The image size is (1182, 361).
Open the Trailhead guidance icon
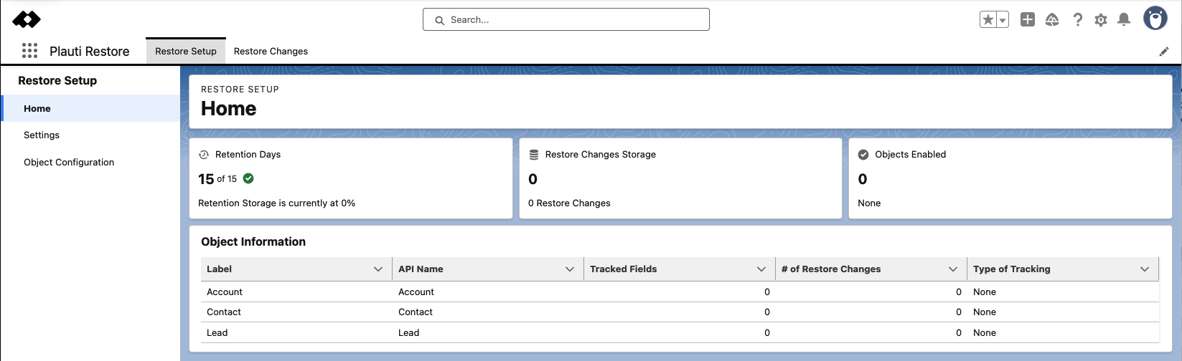[x=1052, y=20]
